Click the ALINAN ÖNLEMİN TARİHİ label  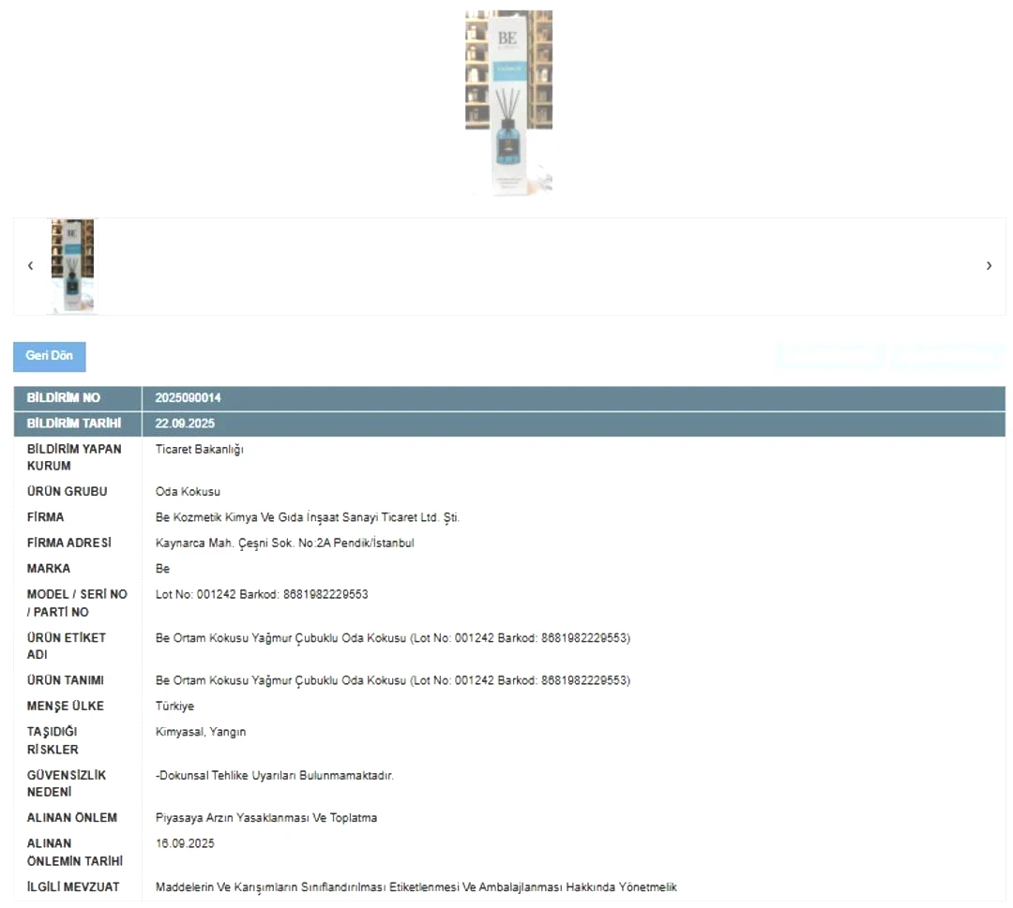pyautogui.click(x=75, y=853)
